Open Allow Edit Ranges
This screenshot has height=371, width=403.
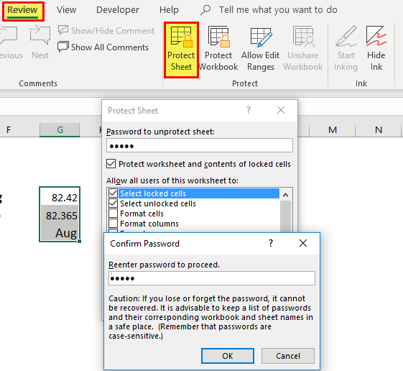[260, 49]
